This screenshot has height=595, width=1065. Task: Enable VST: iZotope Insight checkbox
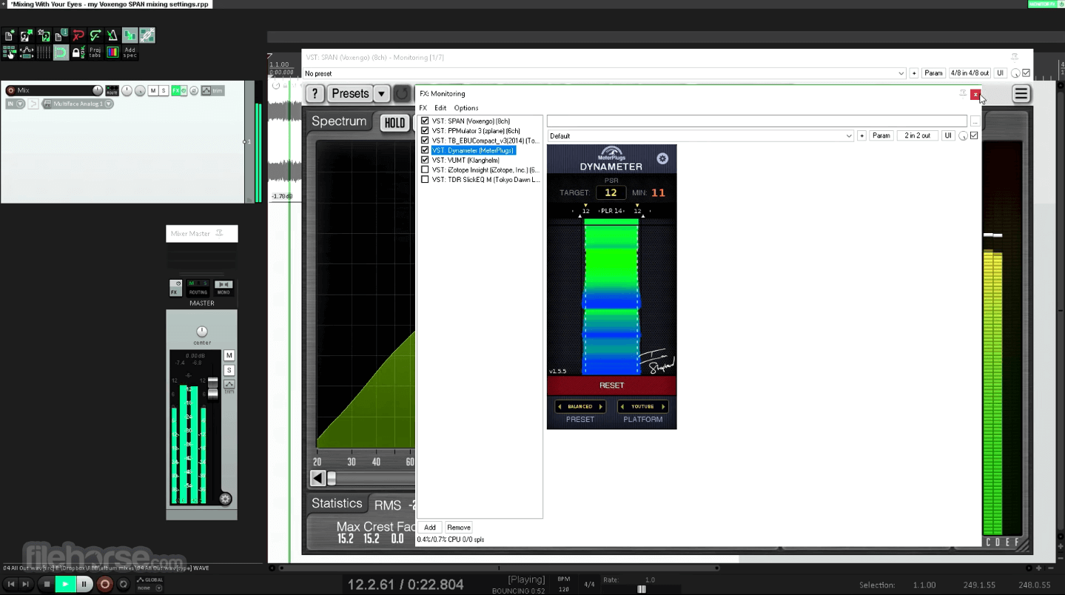(x=425, y=169)
